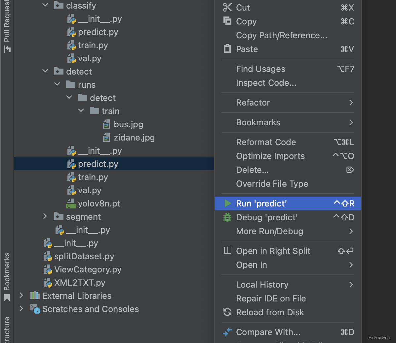The width and height of the screenshot is (396, 343).
Task: Click the Paste clipboard icon
Action: click(x=227, y=49)
